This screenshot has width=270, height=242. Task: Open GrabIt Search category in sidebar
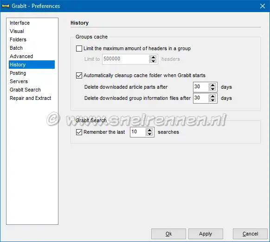click(26, 90)
